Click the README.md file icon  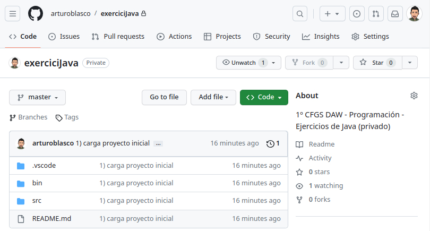pyautogui.click(x=21, y=219)
